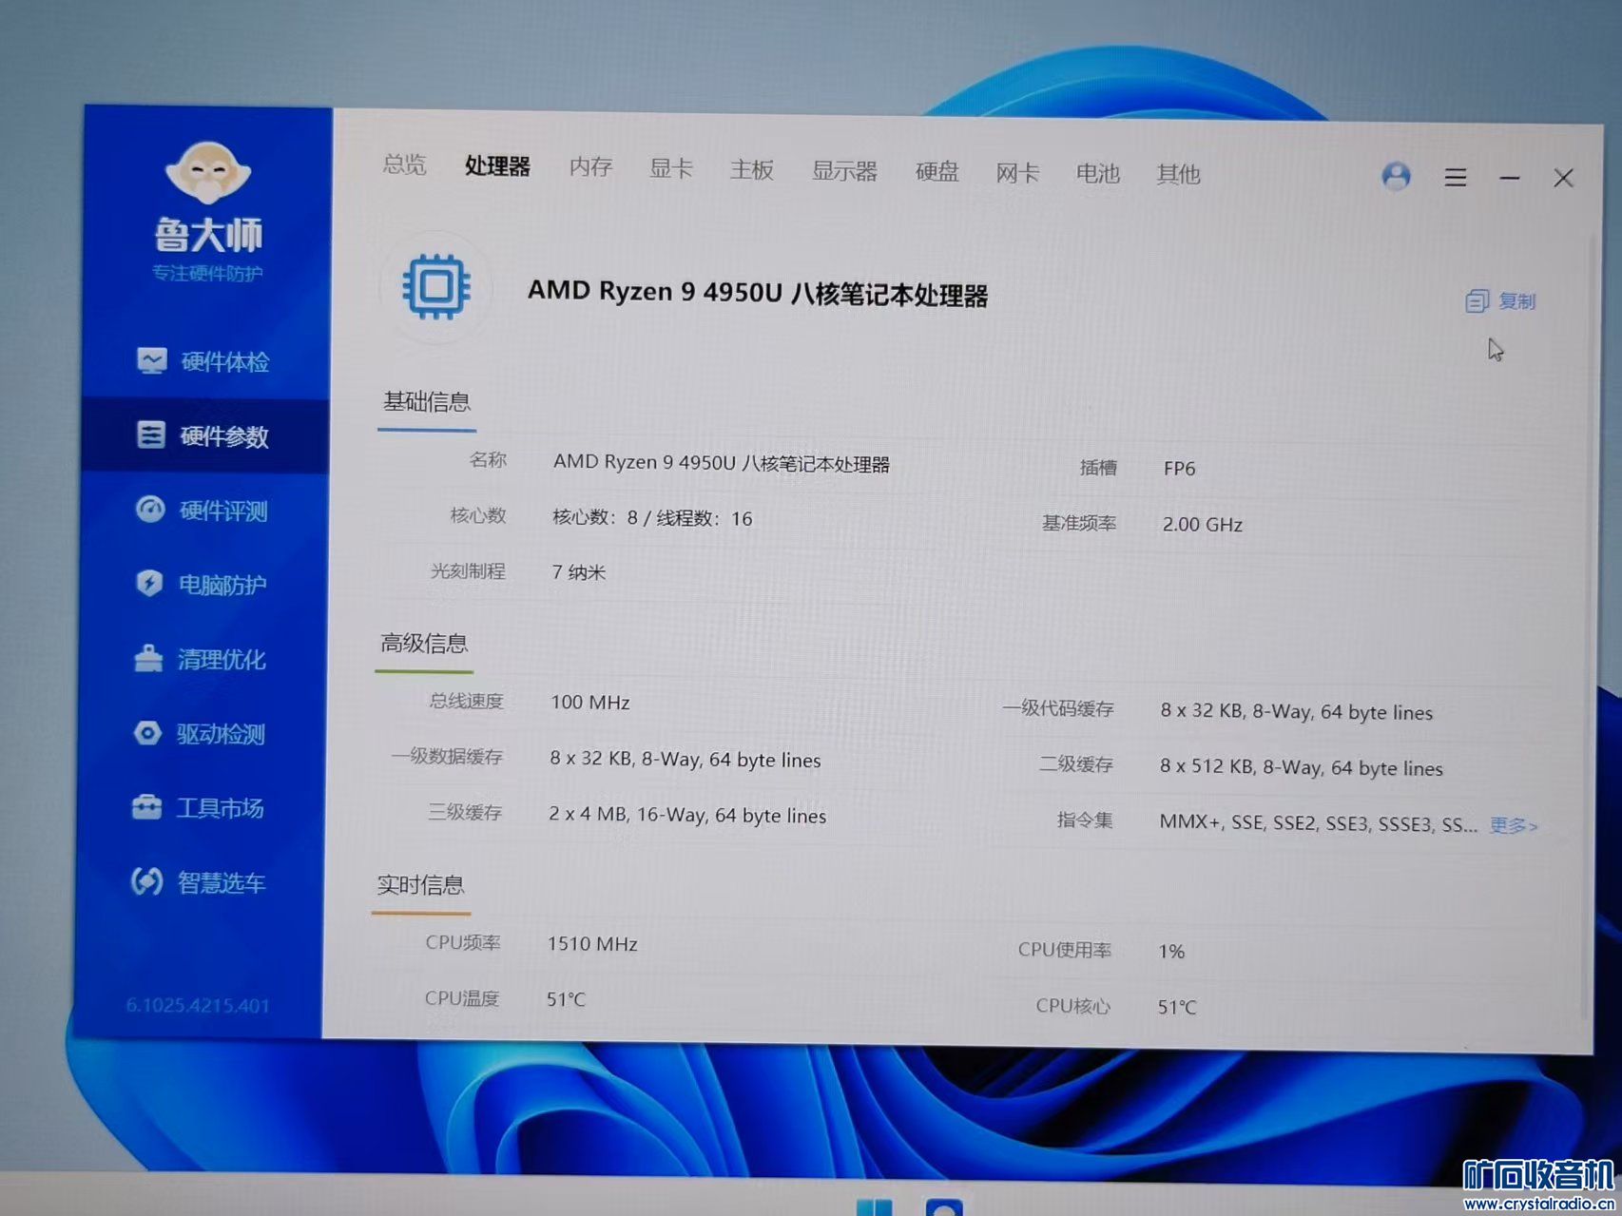Switch to the 显卡 tab
Image resolution: width=1622 pixels, height=1216 pixels.
670,169
